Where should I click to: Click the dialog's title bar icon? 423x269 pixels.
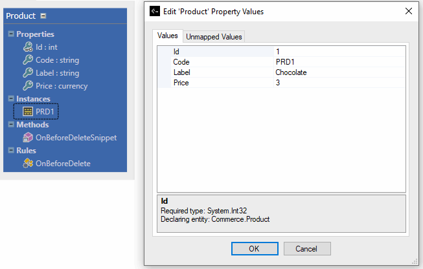click(x=155, y=11)
